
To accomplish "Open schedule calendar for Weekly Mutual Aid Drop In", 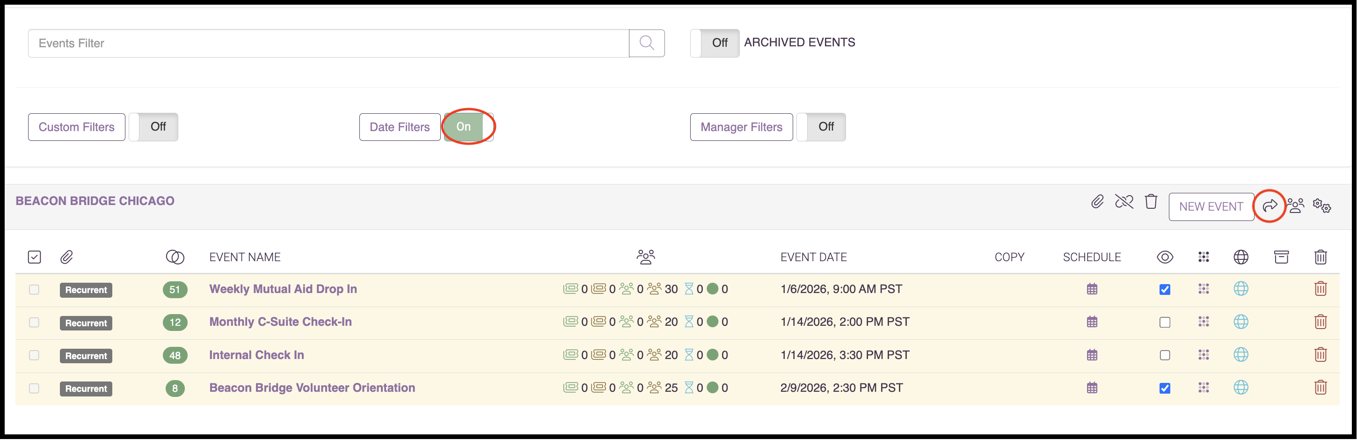I will 1092,289.
